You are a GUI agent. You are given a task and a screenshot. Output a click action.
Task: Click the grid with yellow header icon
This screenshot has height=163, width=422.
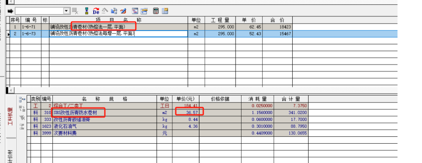pyautogui.click(x=165, y=11)
